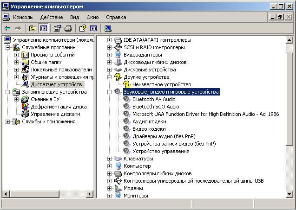
Task: Expand Локальные пользователи in left tree
Action: tap(16, 70)
